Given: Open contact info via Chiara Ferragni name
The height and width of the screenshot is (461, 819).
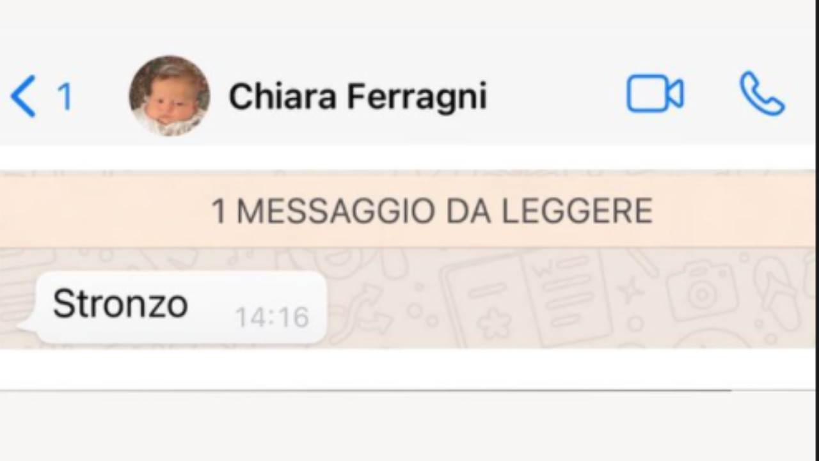Looking at the screenshot, I should coord(358,97).
